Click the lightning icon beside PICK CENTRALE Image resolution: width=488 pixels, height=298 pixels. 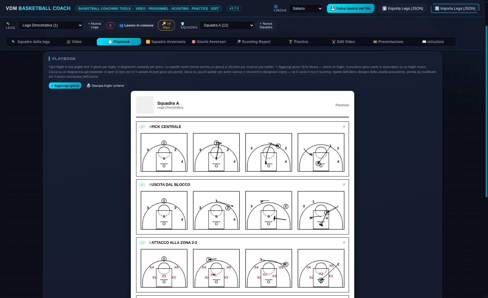pyautogui.click(x=142, y=127)
